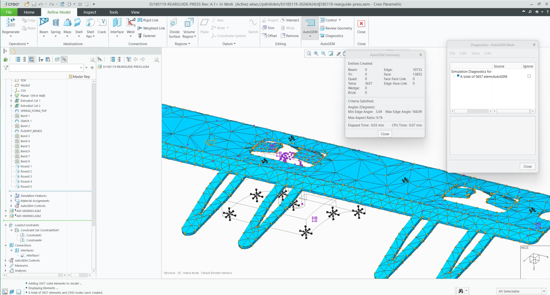
Task: Click the Zoom Out view icon
Action: (x=323, y=53)
